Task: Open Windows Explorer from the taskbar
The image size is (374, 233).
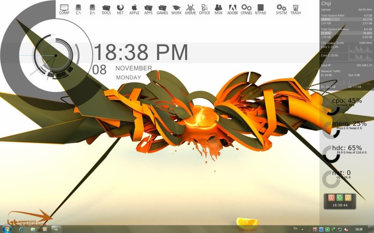Action: click(x=33, y=229)
